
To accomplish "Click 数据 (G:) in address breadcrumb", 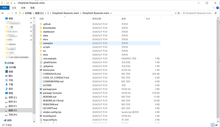I will pyautogui.click(x=39, y=13).
